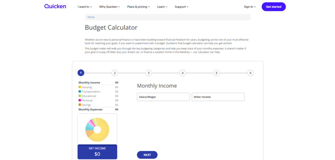
Task: Click the "Monthly Income" summary row label
Action: click(x=89, y=83)
